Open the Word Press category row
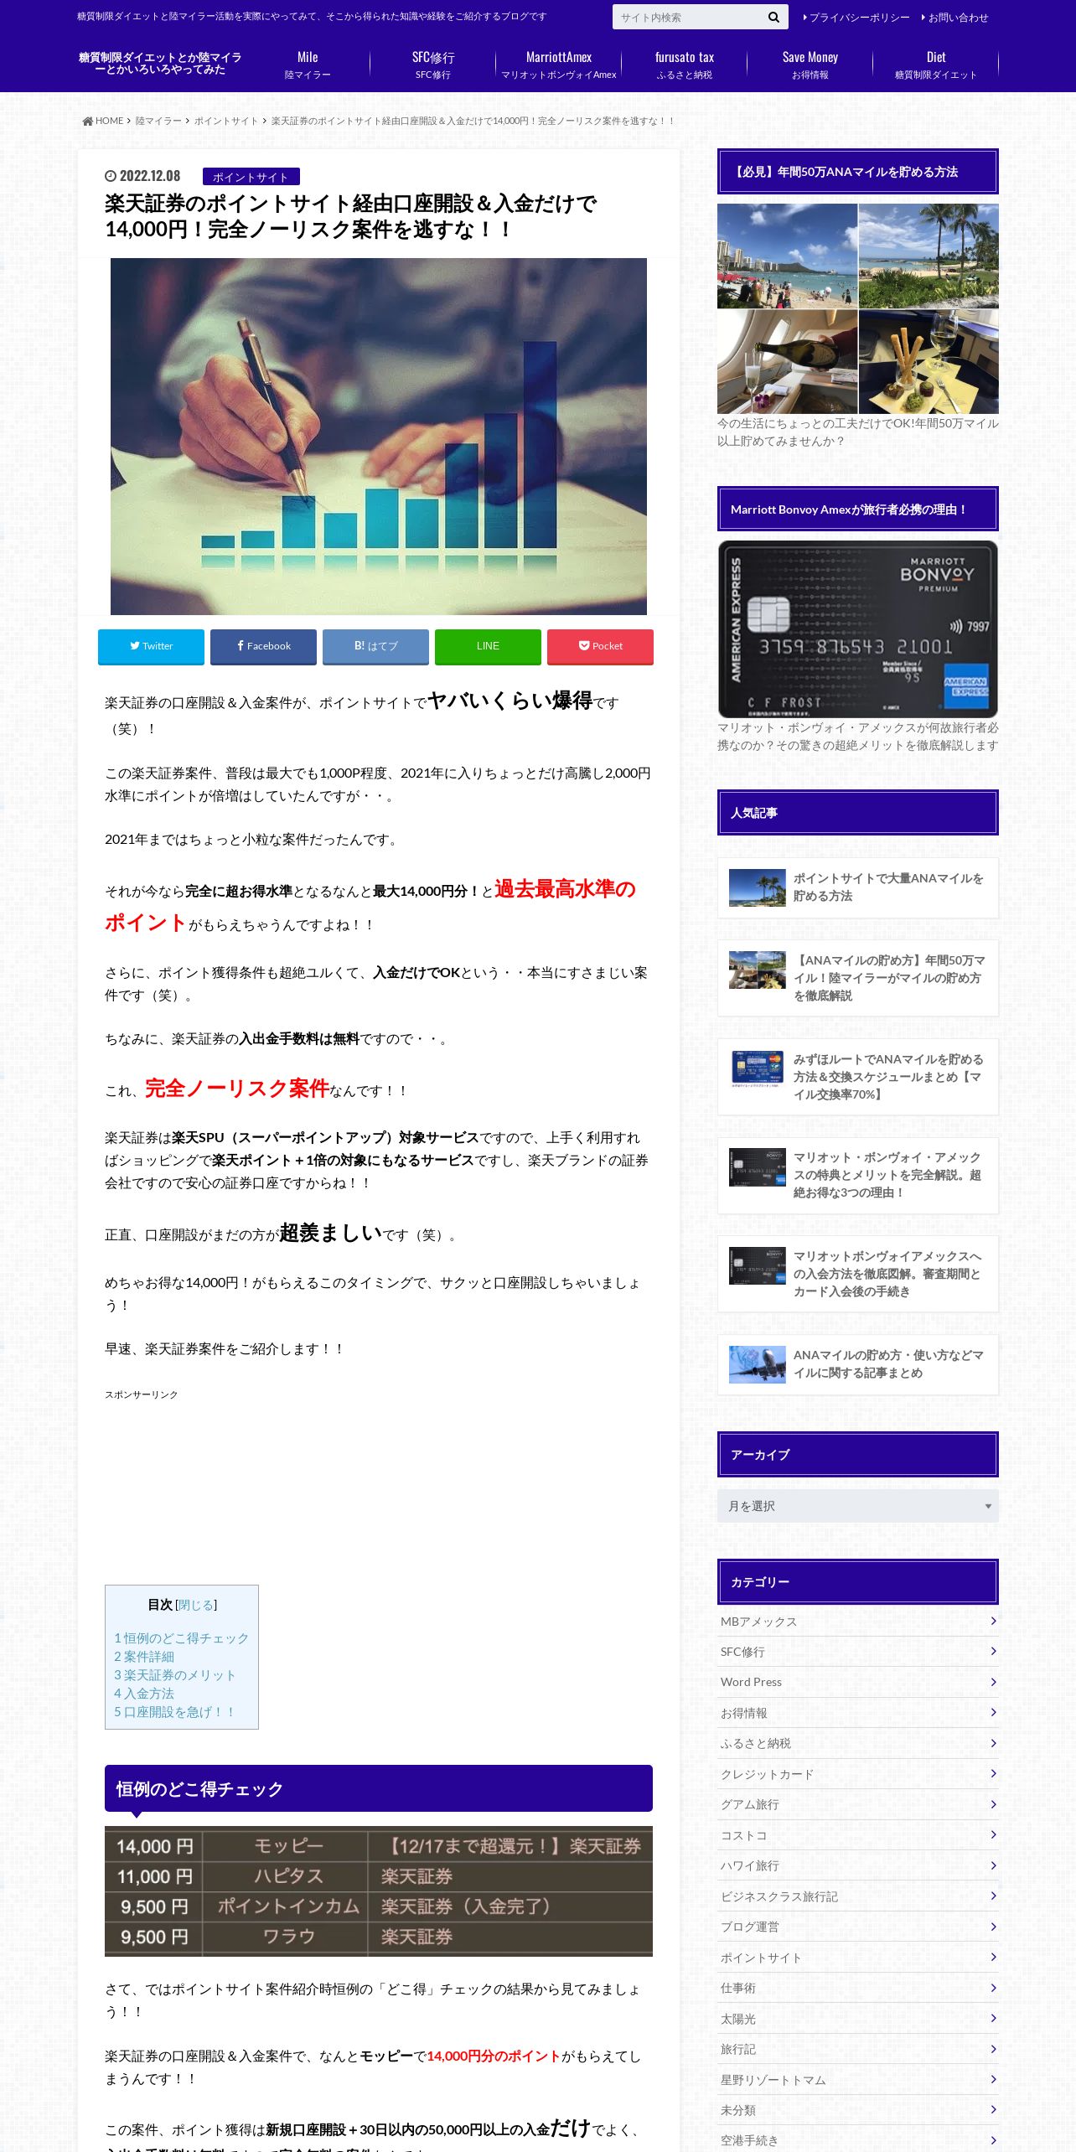1076x2152 pixels. coord(857,1682)
